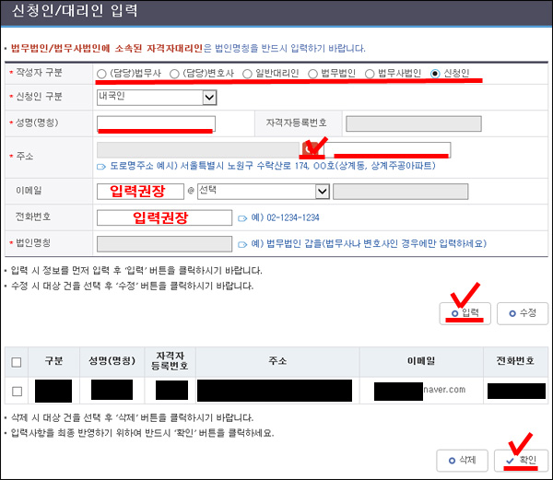Viewport: 553px width, 480px height.
Task: Click the 신청인/대리인 입력 title
Action: (75, 10)
